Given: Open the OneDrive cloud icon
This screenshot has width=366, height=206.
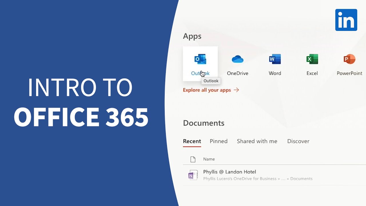Looking at the screenshot, I should click(x=237, y=59).
